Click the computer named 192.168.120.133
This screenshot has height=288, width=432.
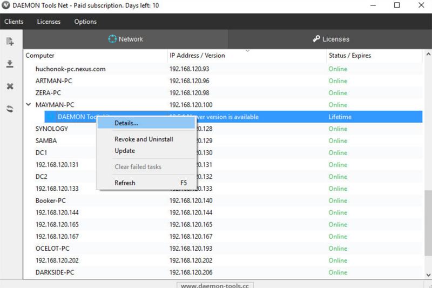(57, 189)
